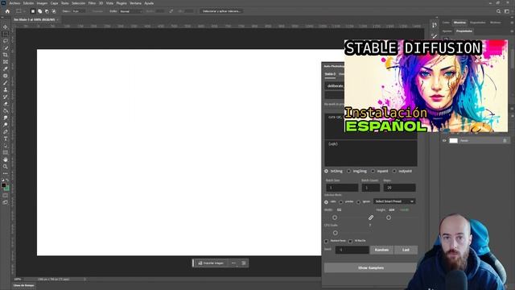The height and width of the screenshot is (290, 515).
Task: Click Seleccionar y aplicar máscara button
Action: (x=221, y=11)
